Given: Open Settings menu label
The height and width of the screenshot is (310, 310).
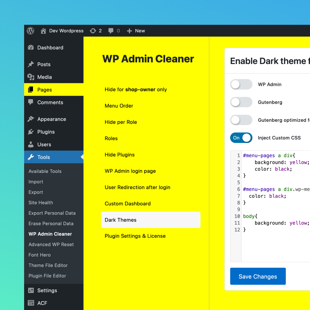Looking at the screenshot, I should 47,290.
